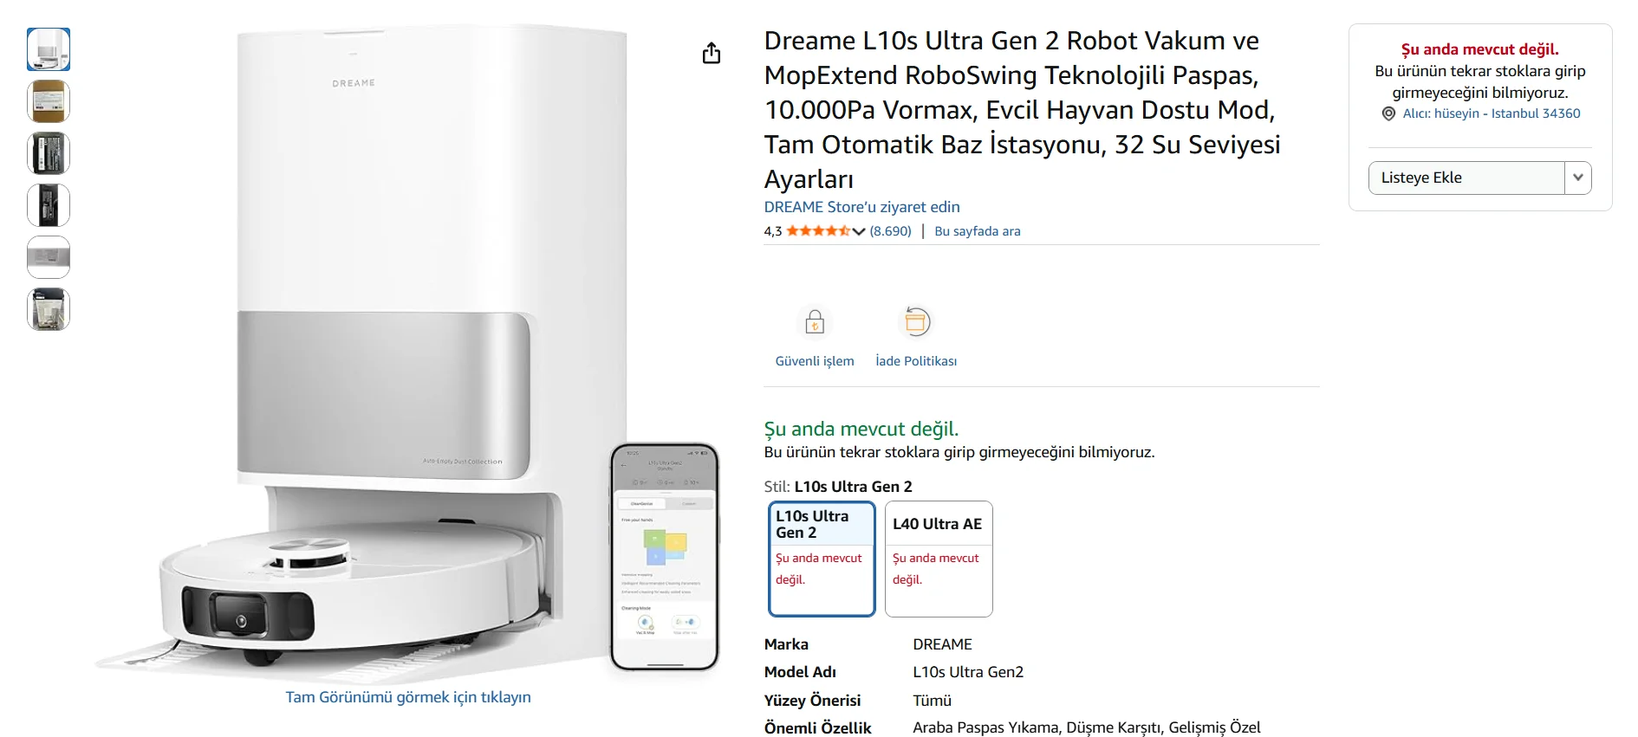This screenshot has width=1638, height=737.
Task: Click the share icon above product image
Action: [711, 54]
